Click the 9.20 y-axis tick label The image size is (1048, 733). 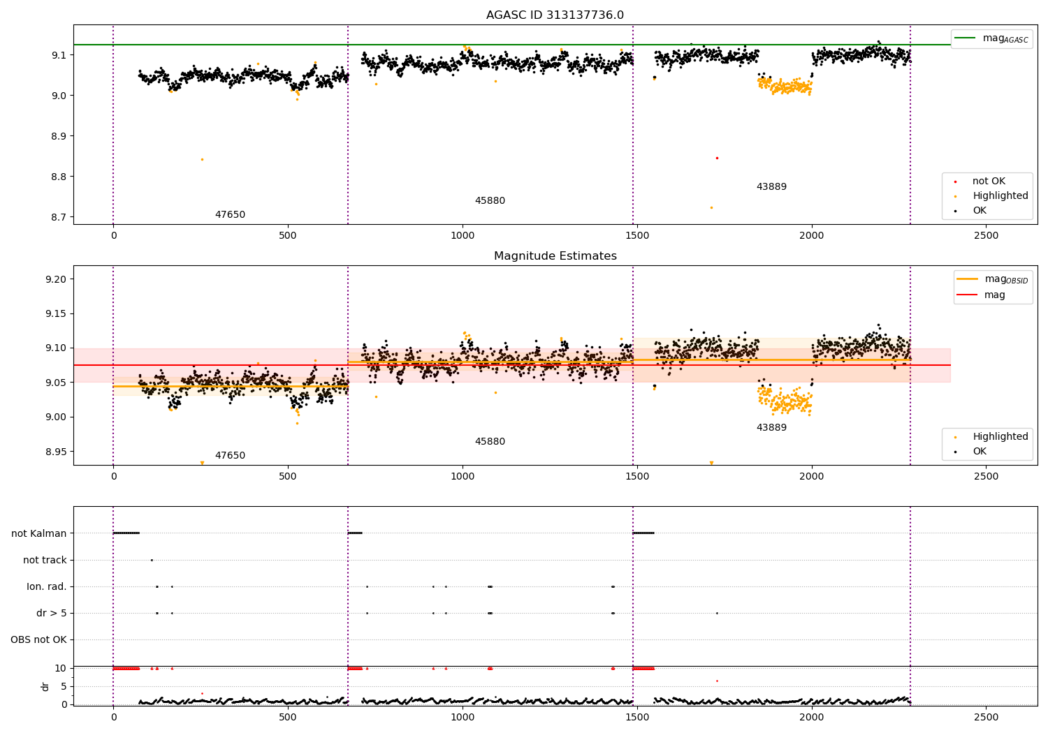coord(57,279)
